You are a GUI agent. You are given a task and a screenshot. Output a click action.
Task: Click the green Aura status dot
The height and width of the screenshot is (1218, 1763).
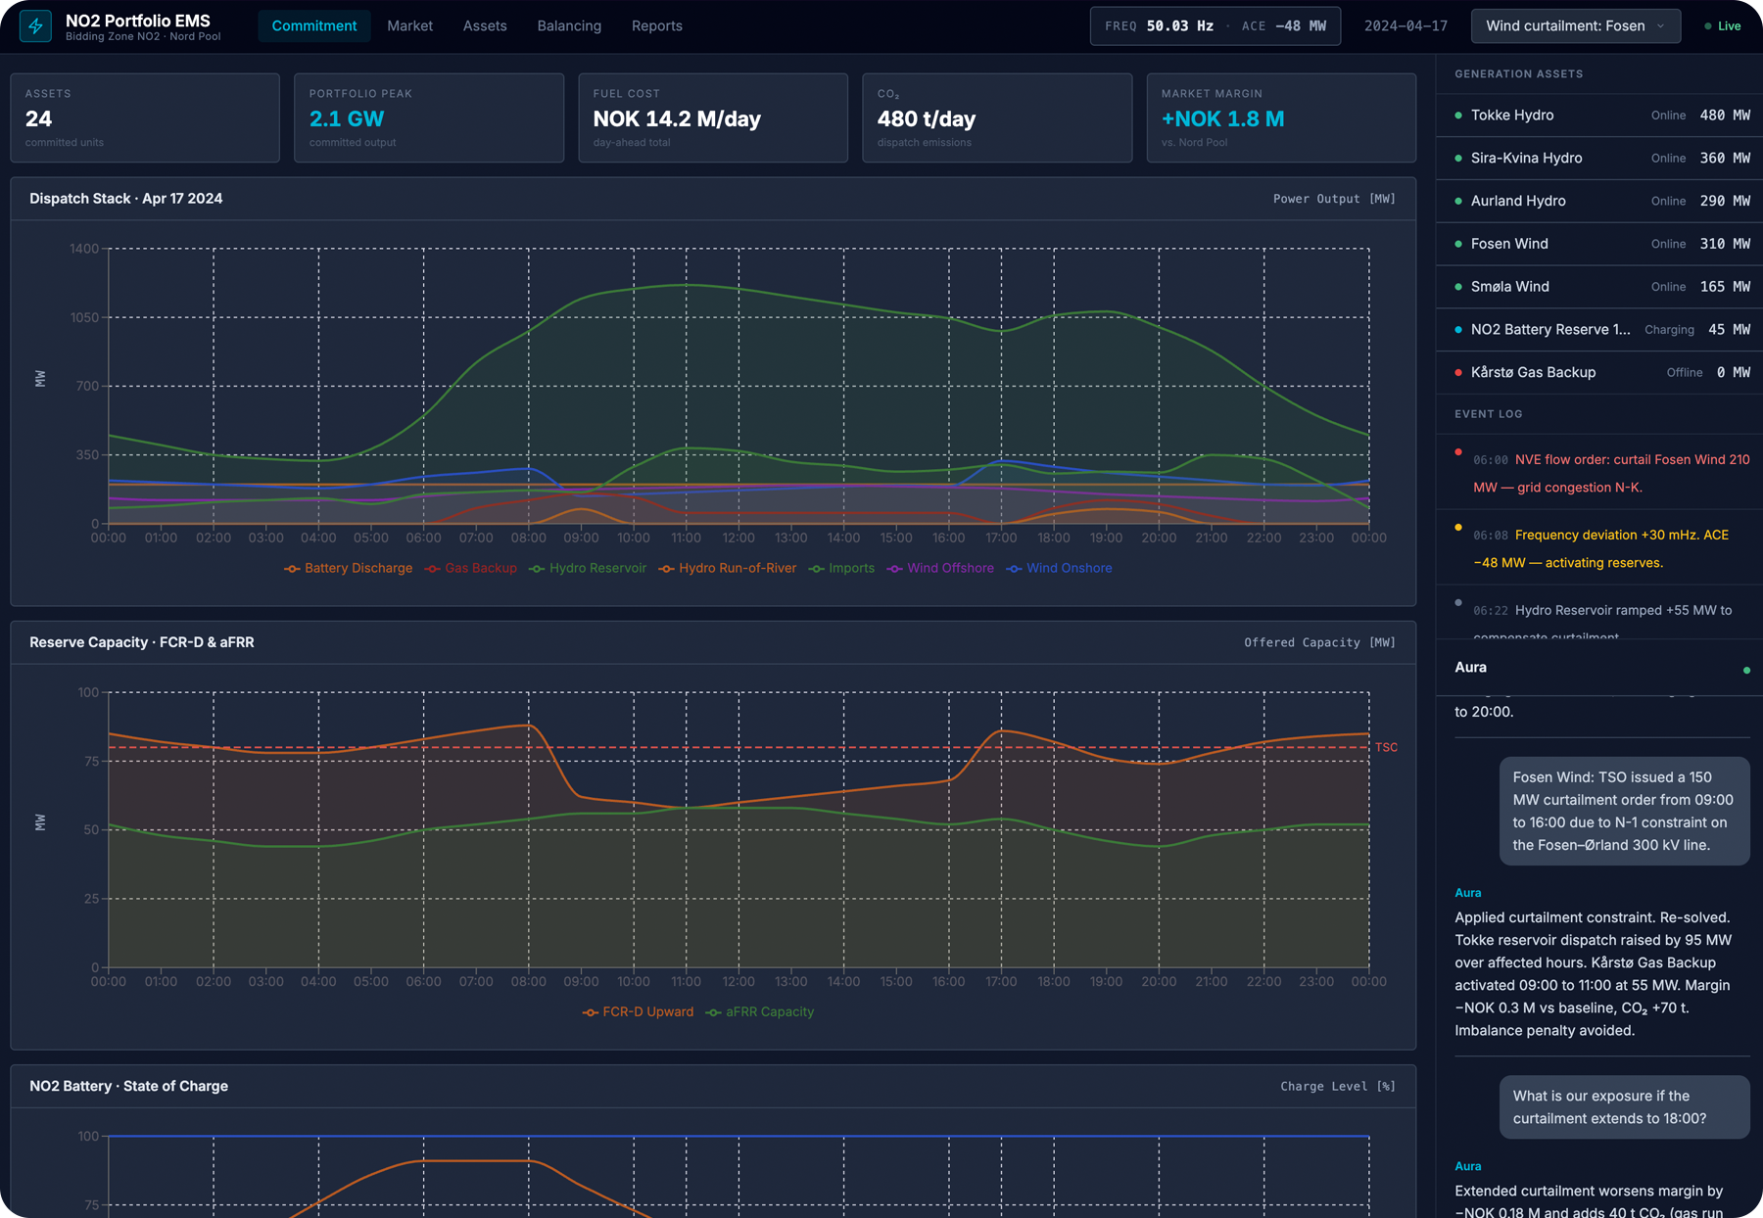[1746, 671]
